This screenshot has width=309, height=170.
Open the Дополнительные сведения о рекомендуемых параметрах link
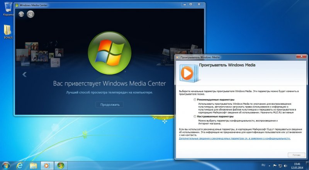click(234, 138)
